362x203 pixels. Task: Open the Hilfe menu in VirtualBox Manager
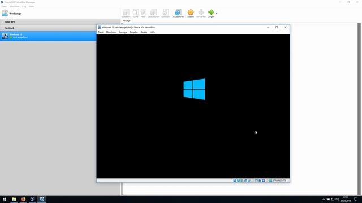pyautogui.click(x=32, y=6)
